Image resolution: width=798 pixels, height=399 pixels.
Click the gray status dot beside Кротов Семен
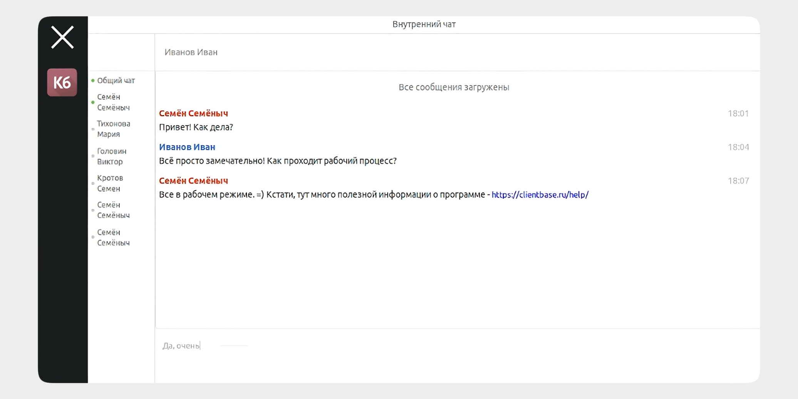pyautogui.click(x=92, y=183)
